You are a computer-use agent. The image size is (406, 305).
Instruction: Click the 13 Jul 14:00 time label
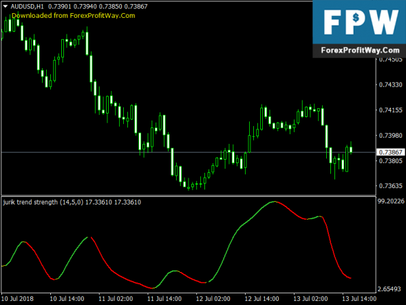point(359,299)
